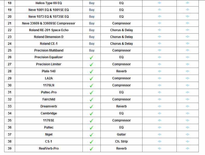Click Buy for Roland RE-201 Space Echo
Image resolution: width=205 pixels, height=155 pixels.
[92, 30]
